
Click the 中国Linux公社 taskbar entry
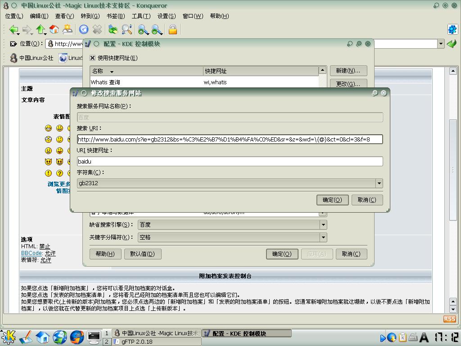[157, 333]
